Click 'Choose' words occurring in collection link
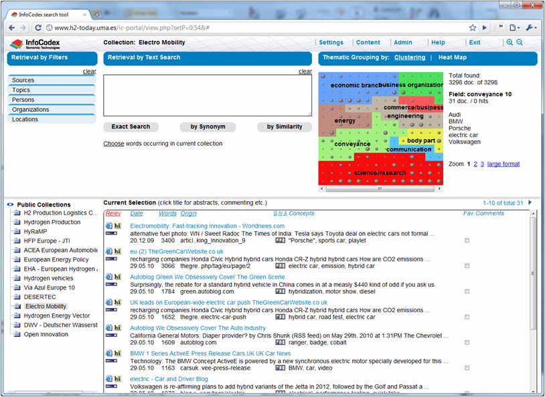Screen dimensions: 545x397 (x=114, y=144)
